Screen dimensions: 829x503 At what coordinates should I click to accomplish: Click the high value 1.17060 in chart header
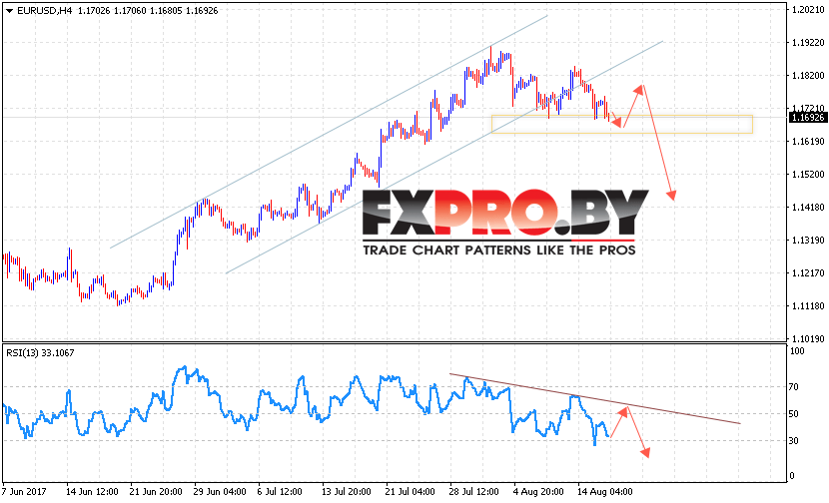(x=130, y=11)
